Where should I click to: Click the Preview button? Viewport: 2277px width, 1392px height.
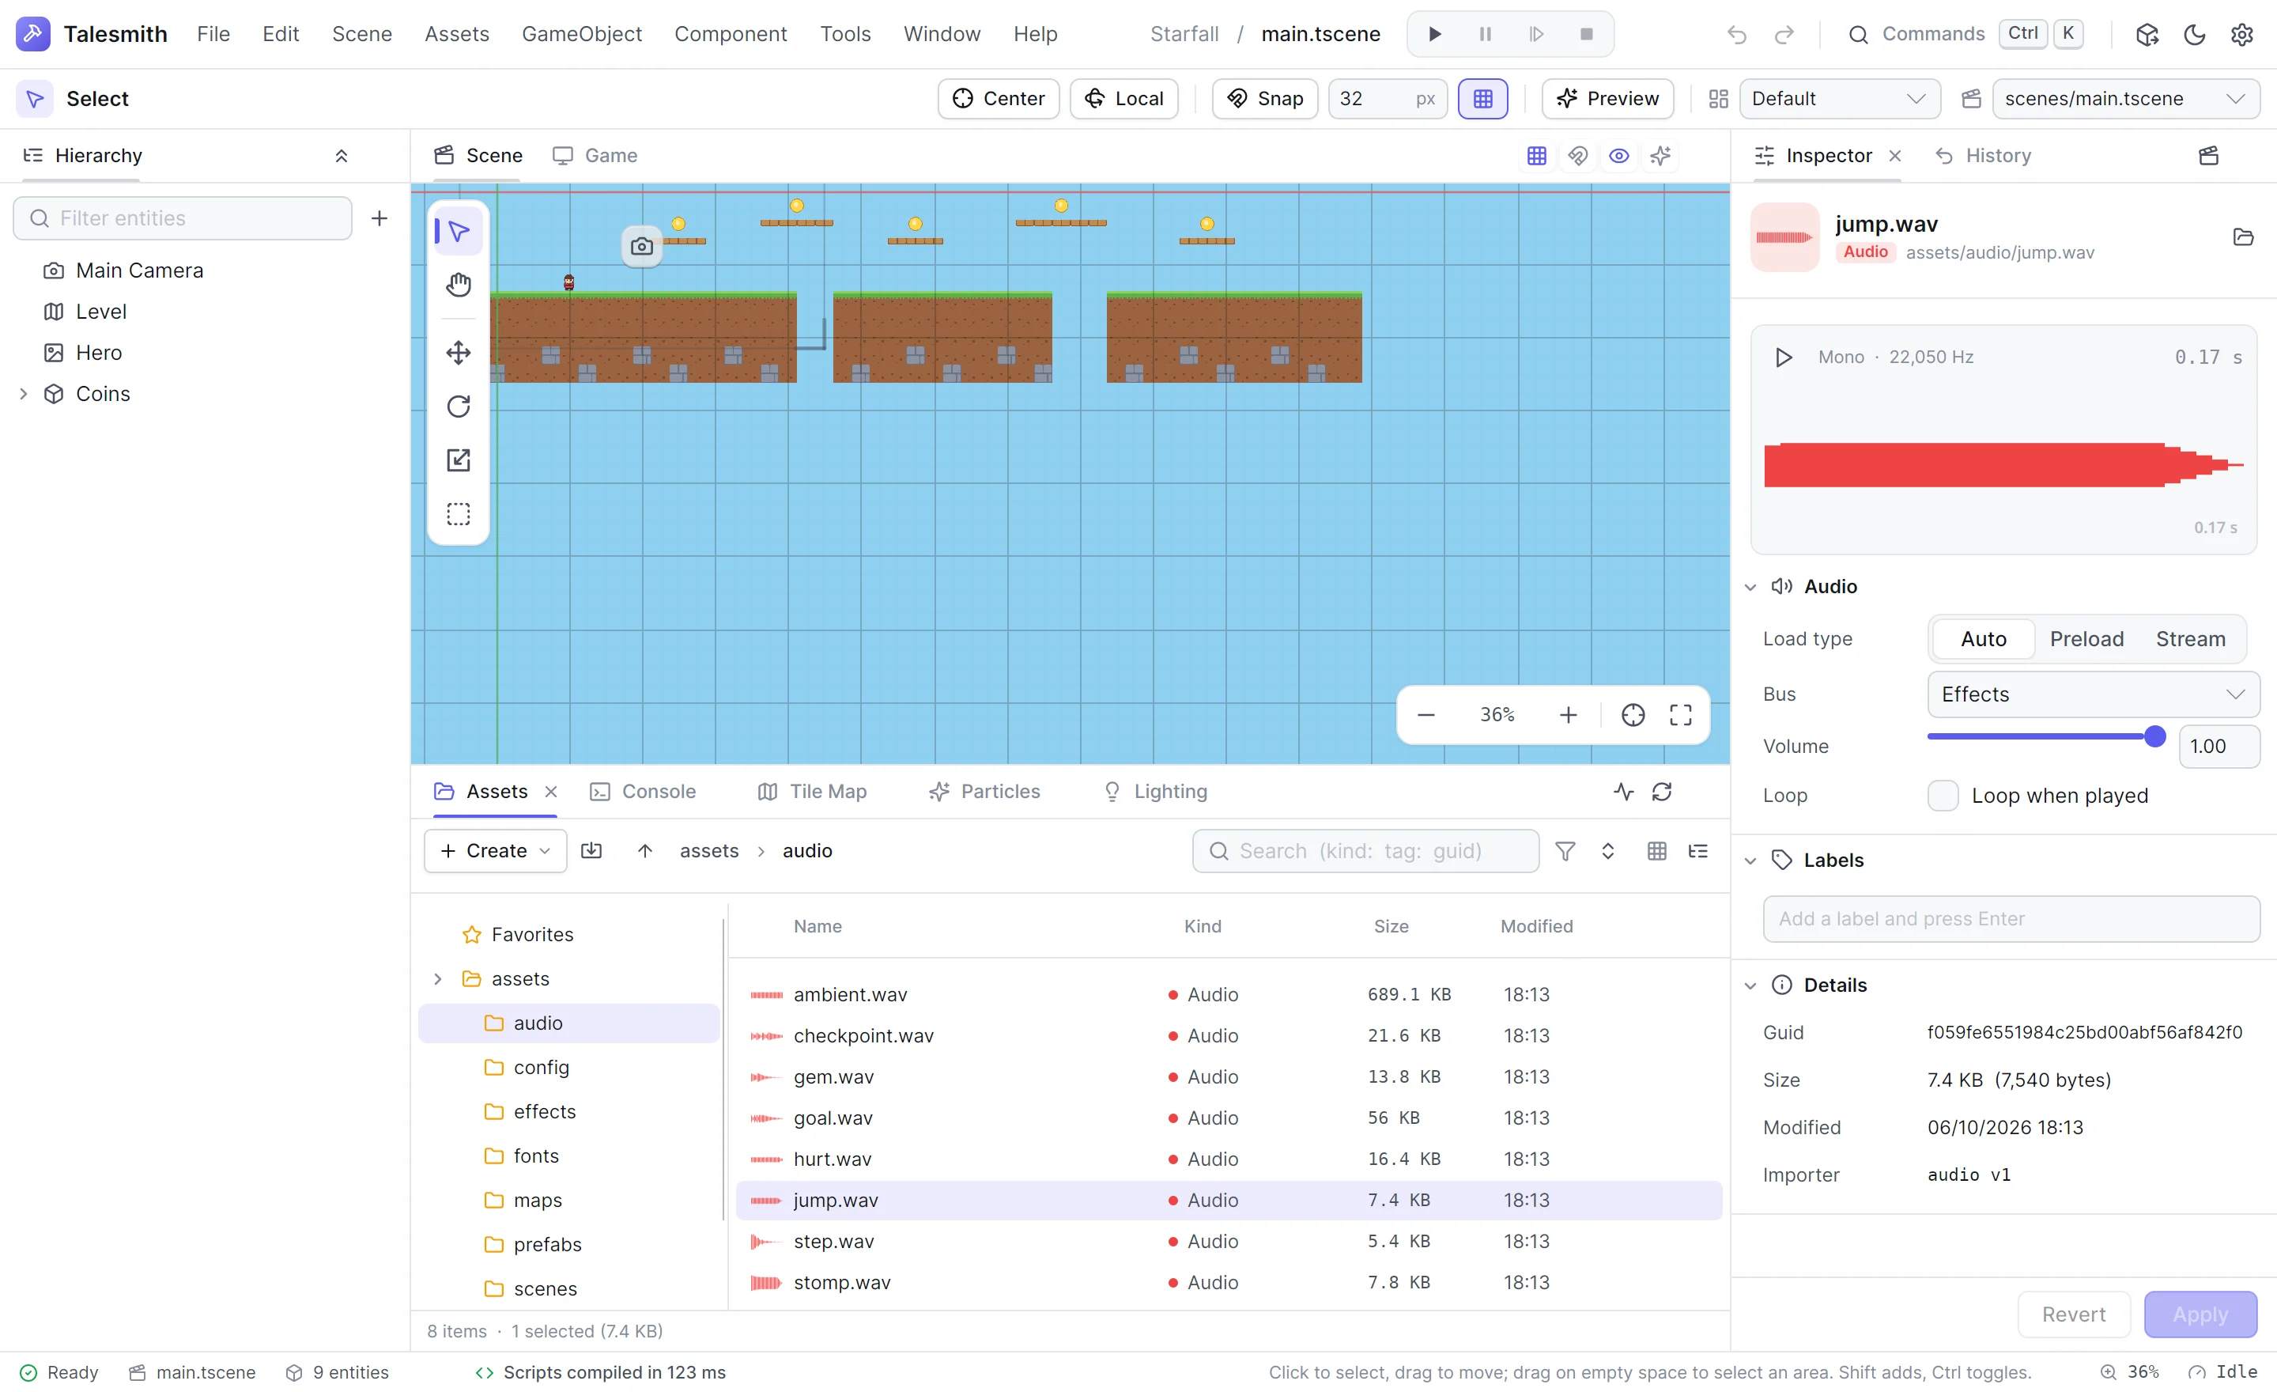click(x=1607, y=98)
